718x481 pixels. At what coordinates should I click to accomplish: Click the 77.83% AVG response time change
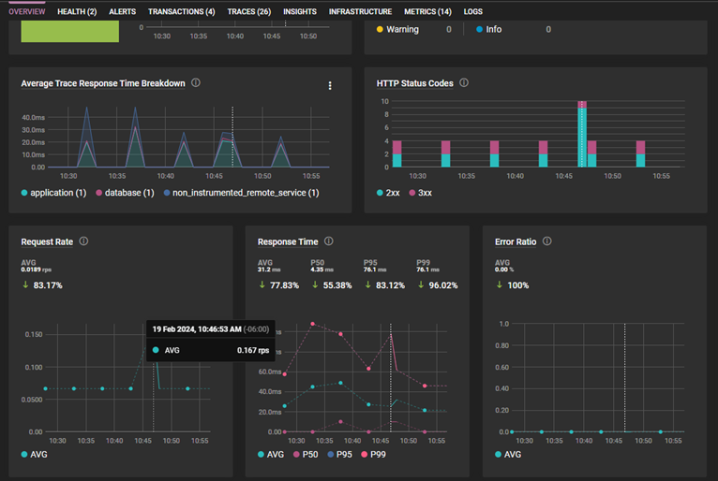284,285
